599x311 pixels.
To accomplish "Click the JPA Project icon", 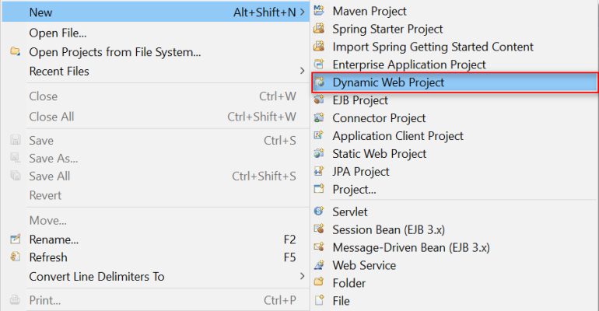I will tap(319, 171).
